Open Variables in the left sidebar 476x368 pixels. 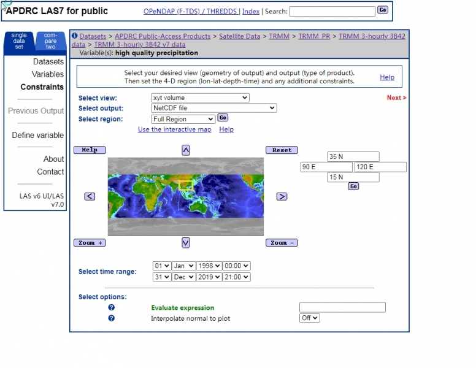(47, 74)
